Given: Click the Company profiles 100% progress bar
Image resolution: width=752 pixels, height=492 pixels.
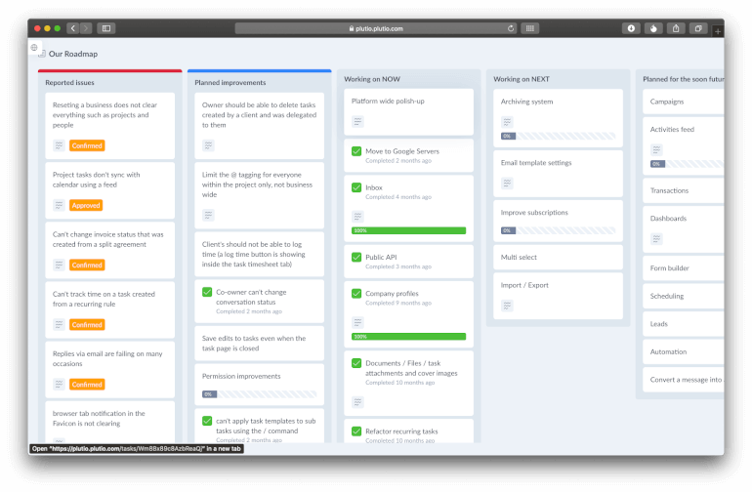Looking at the screenshot, I should [x=408, y=337].
